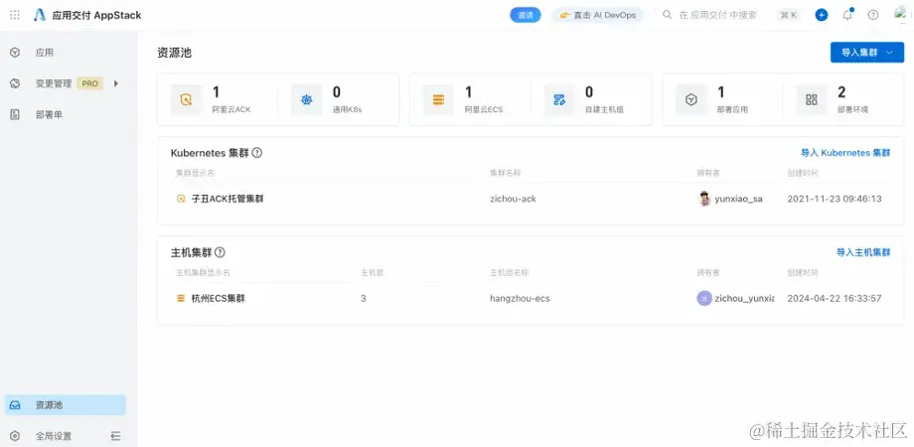Click the 直击 AI DevOps button

point(597,15)
